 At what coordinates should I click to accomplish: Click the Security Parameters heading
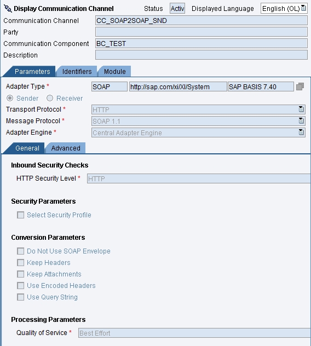point(43,201)
